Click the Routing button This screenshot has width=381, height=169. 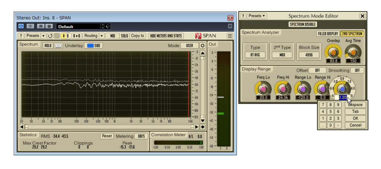click(91, 36)
